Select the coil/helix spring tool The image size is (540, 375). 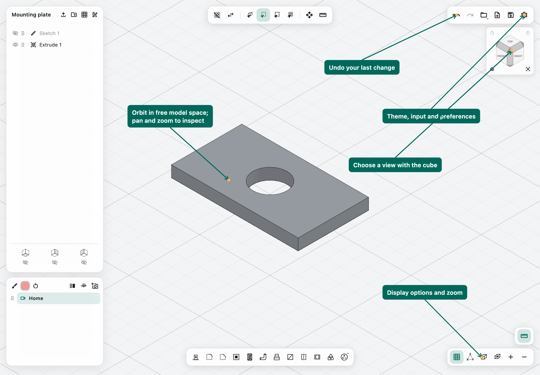coord(250,357)
